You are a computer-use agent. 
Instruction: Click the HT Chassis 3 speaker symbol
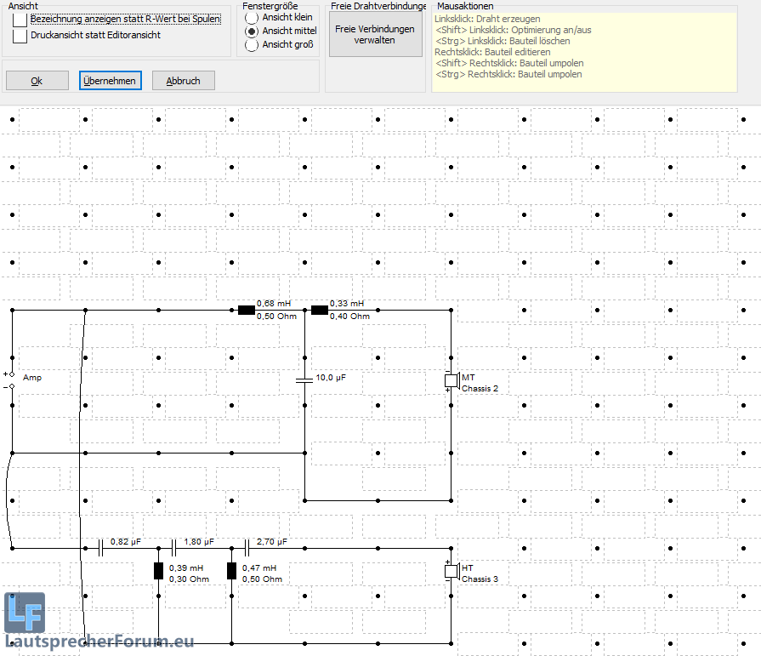pos(451,570)
